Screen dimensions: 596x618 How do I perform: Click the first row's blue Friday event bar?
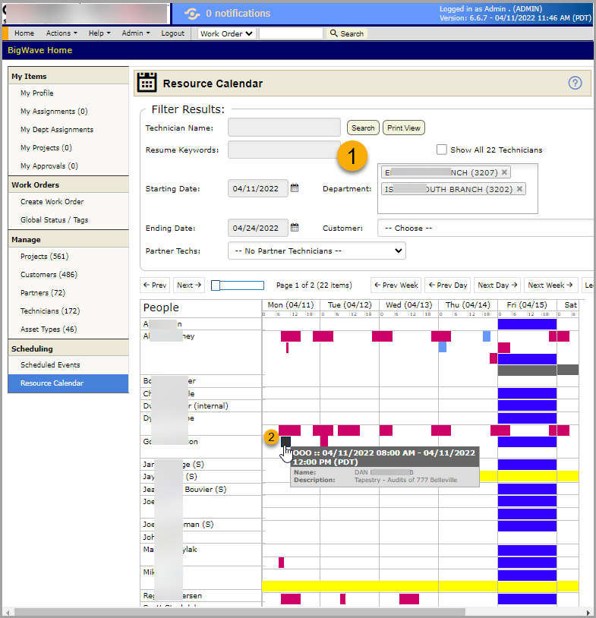[x=527, y=324]
